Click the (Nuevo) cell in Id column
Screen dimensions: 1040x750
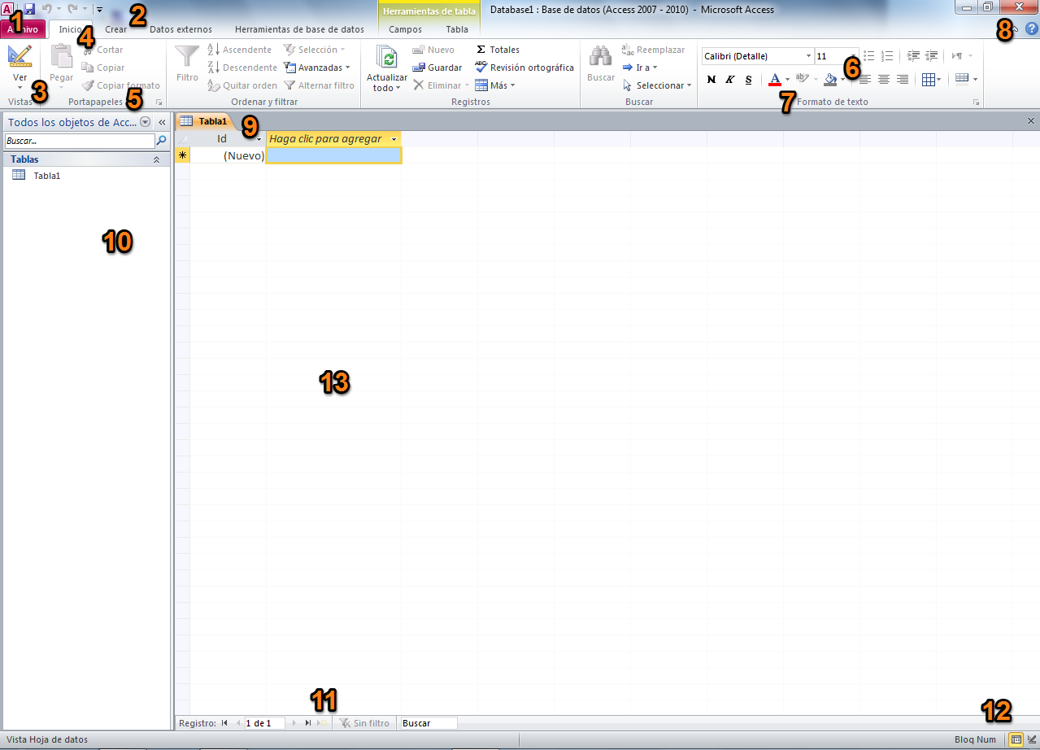228,155
